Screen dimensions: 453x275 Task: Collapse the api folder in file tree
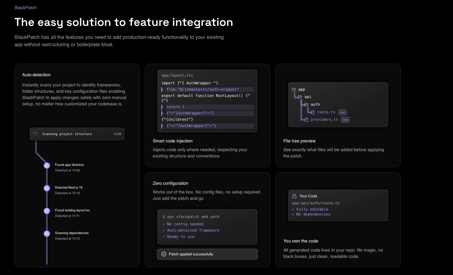pos(301,97)
